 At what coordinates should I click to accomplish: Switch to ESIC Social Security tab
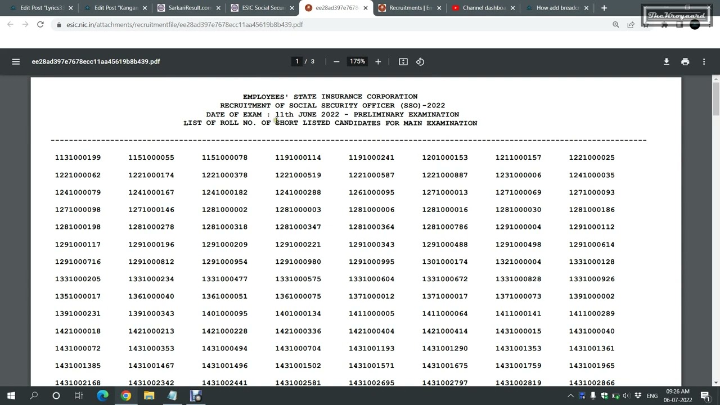click(262, 8)
